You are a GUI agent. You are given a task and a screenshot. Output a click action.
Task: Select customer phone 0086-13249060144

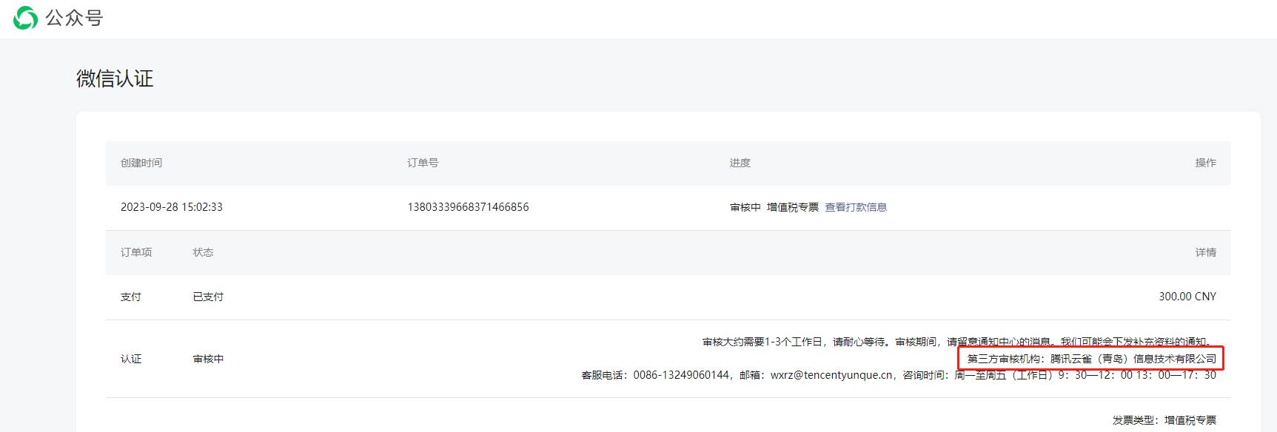pos(681,375)
